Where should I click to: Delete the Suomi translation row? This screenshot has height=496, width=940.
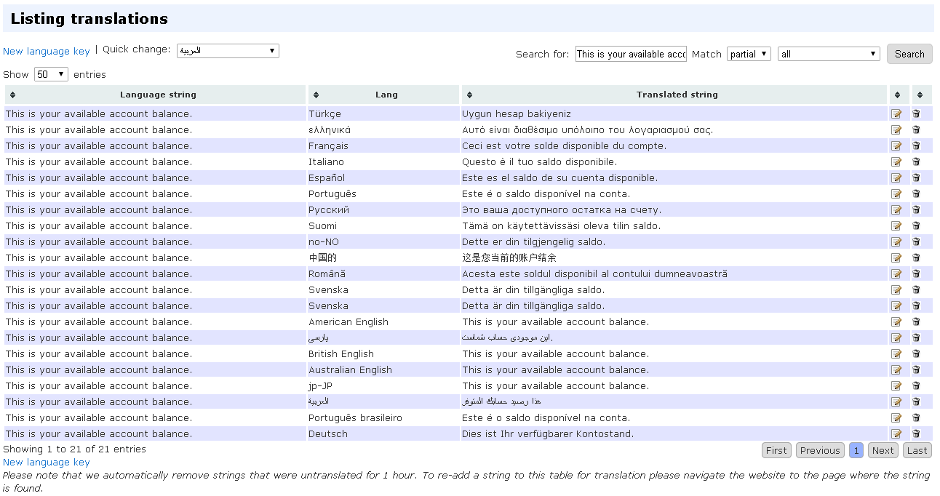point(916,225)
